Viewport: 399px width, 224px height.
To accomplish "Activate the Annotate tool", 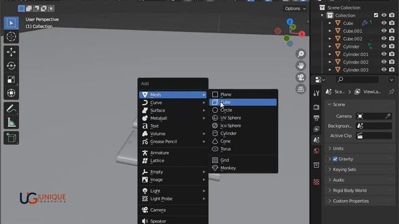I will pyautogui.click(x=11, y=109).
